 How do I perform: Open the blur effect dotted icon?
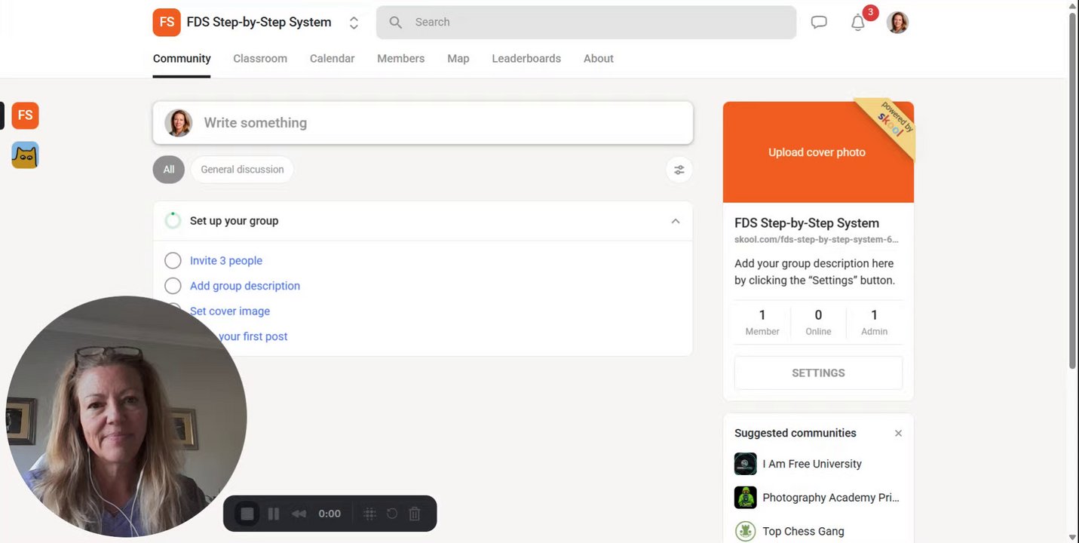click(x=369, y=514)
